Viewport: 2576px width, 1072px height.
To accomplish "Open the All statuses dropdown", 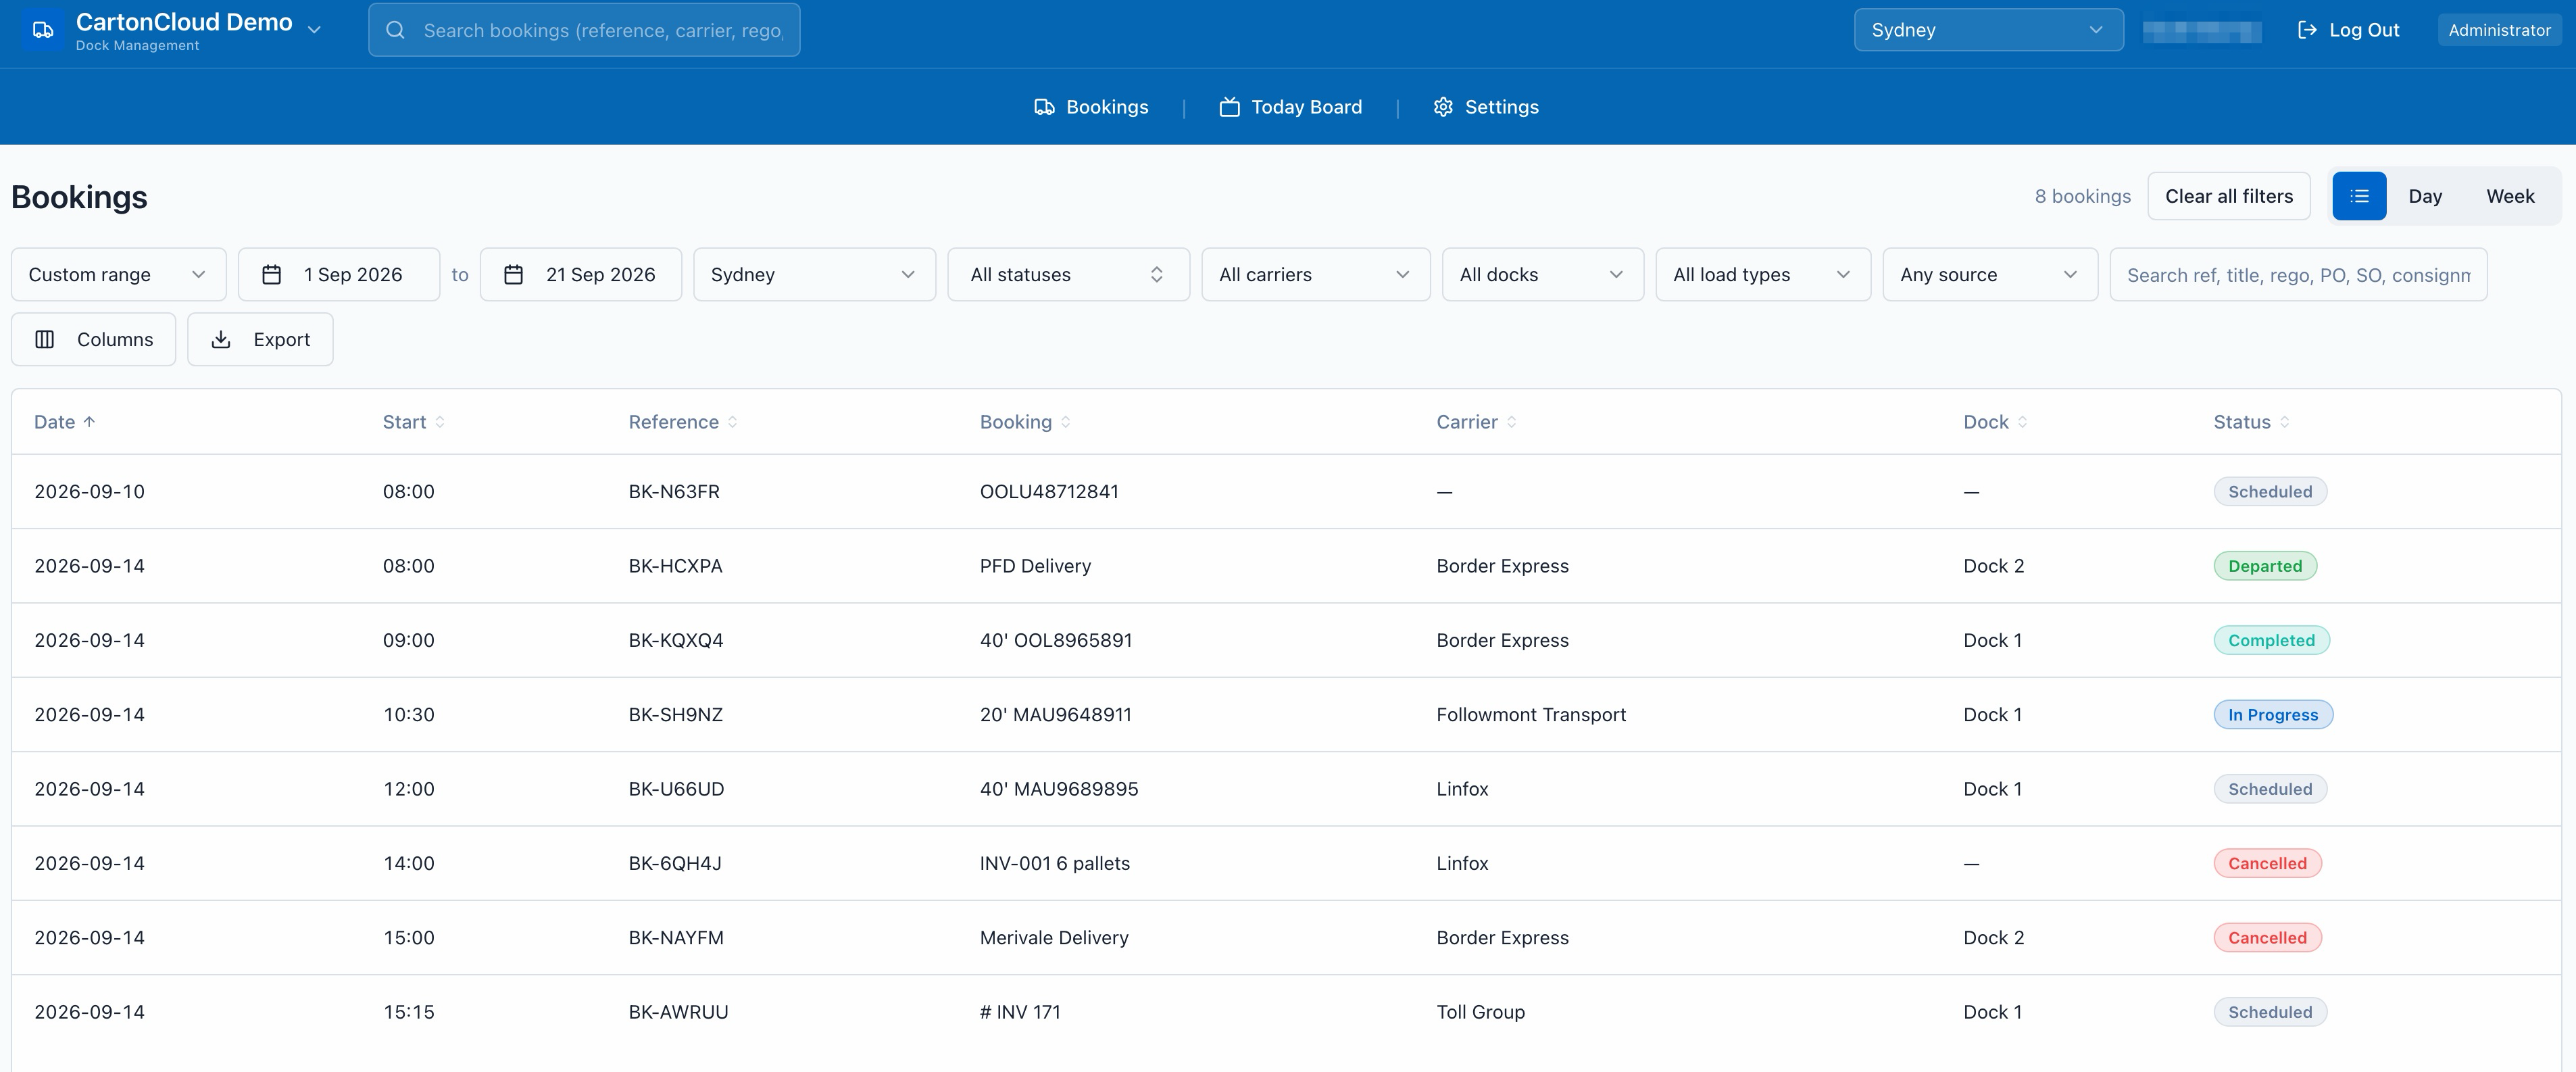I will tap(1068, 274).
